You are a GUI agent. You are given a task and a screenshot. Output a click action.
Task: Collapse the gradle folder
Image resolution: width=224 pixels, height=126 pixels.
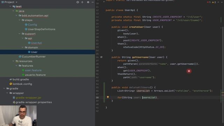pos(4,89)
